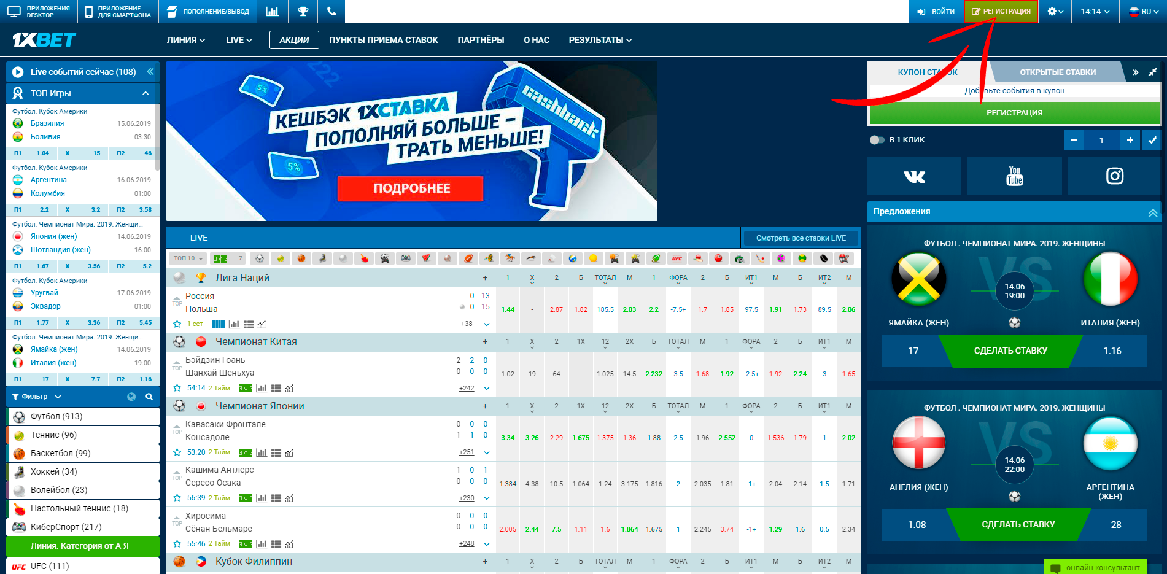Select the tennis ball icon in sports filter
This screenshot has height=574, width=1167.
click(280, 258)
